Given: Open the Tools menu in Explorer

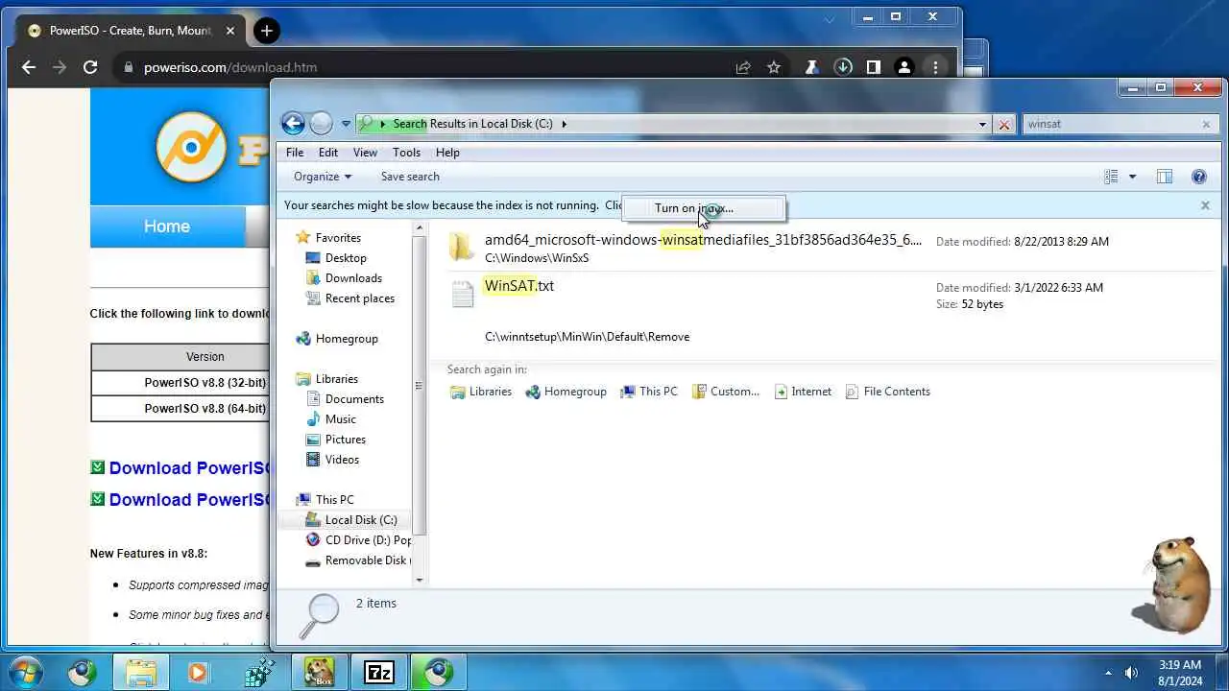Looking at the screenshot, I should [x=406, y=153].
